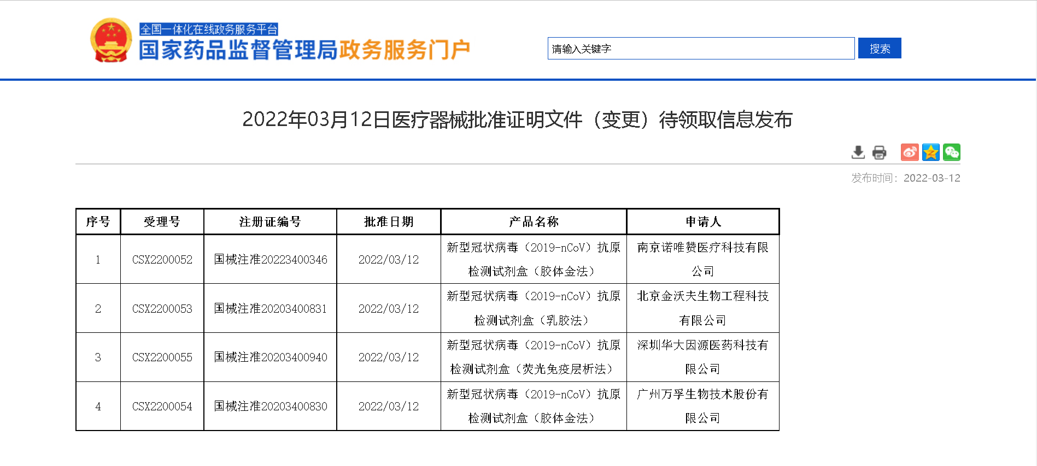Click the 申请人 column header
The height and width of the screenshot is (466, 1037).
[703, 222]
